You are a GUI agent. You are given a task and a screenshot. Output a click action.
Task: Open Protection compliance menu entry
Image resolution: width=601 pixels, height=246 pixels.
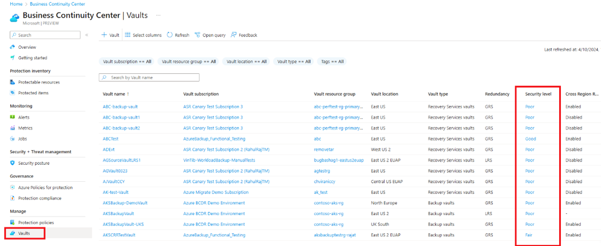40,198
